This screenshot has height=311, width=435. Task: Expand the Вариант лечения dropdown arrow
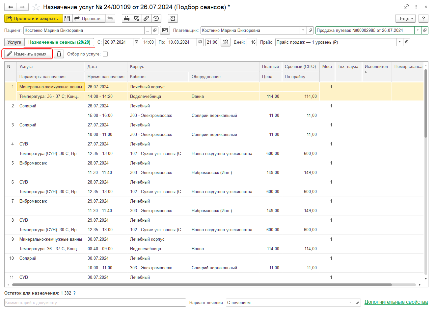pos(350,302)
